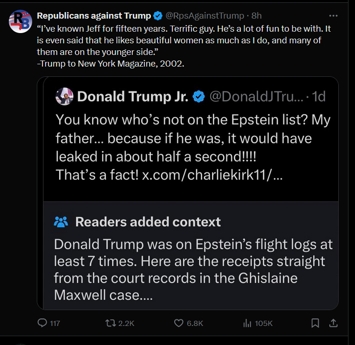Open Republicans against Trump display name

pos(94,16)
